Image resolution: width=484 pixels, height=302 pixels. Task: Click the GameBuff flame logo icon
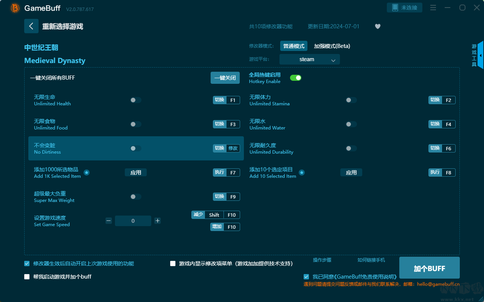[15, 8]
